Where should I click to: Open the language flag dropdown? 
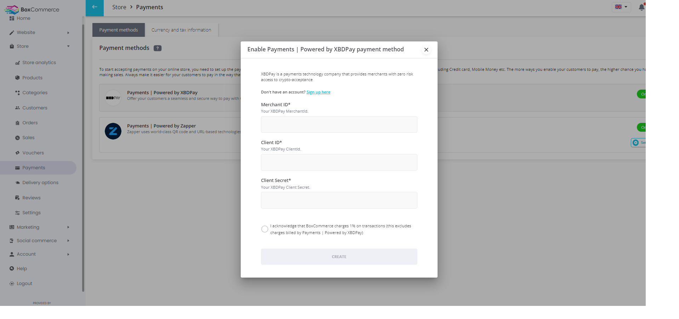coord(621,7)
